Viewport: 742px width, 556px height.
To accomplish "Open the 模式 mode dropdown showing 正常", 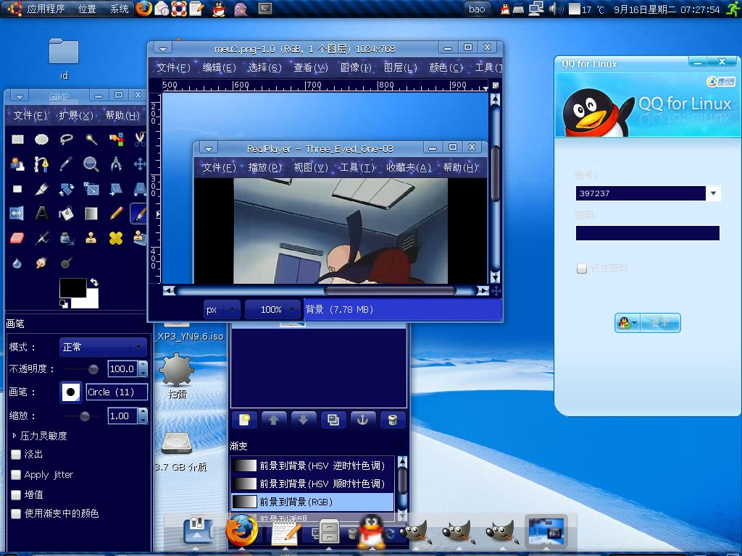I will (x=103, y=347).
